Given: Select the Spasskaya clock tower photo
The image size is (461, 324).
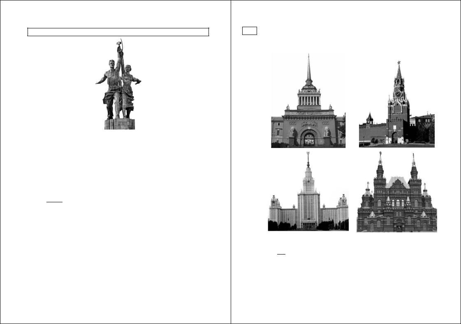Looking at the screenshot, I should click(x=396, y=104).
